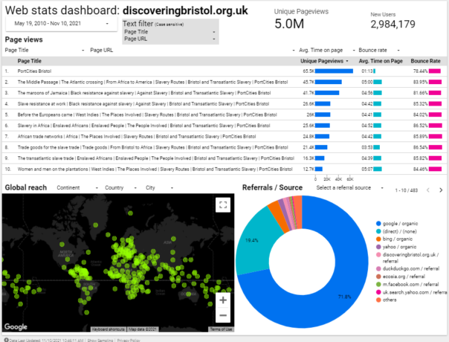Viewport: 449px width, 342px height.
Task: Select the PortCities Bristol table row
Action: [x=224, y=71]
